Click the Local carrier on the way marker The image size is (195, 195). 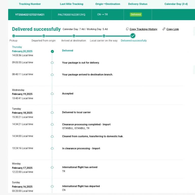tap(104, 36)
